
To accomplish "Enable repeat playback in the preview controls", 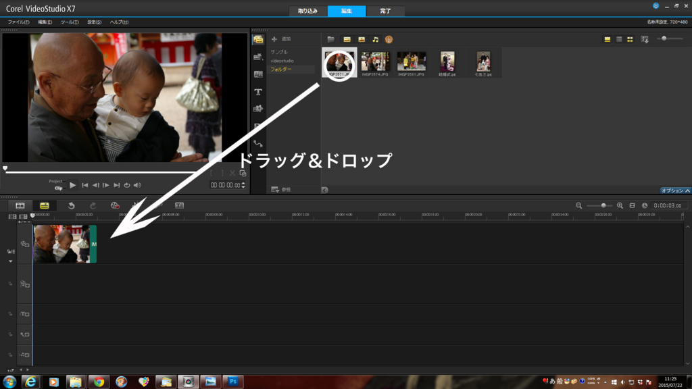I will [x=127, y=186].
